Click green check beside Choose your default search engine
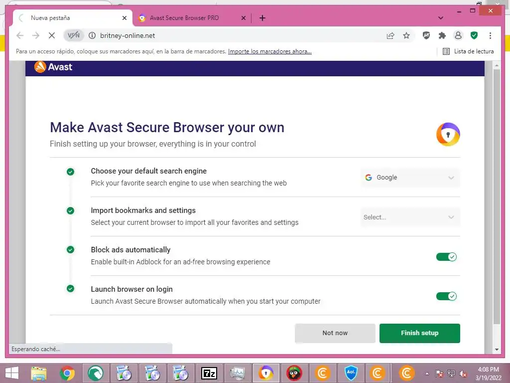Screen dimensions: 510x383 (x=70, y=172)
